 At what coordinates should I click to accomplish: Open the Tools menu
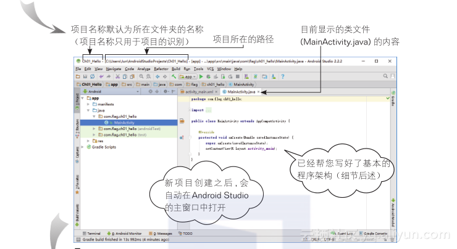tap(198, 69)
